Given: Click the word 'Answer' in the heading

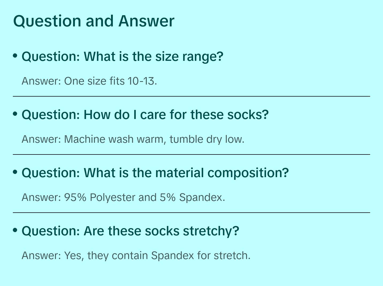Looking at the screenshot, I should click(146, 21).
